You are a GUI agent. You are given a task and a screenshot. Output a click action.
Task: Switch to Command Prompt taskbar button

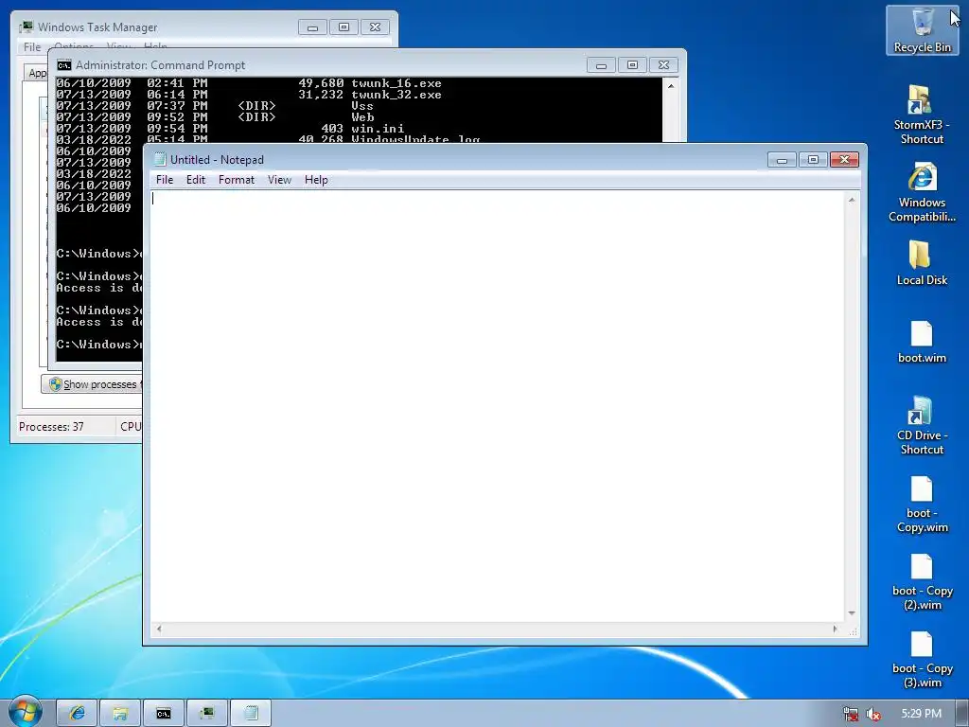click(x=163, y=714)
